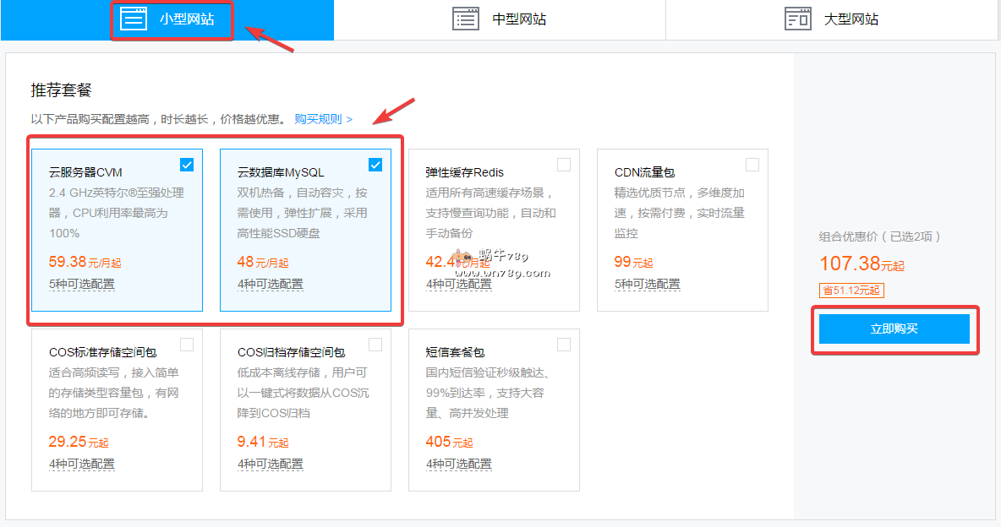Uncheck the 云服务器CVM checkbox

[x=187, y=165]
